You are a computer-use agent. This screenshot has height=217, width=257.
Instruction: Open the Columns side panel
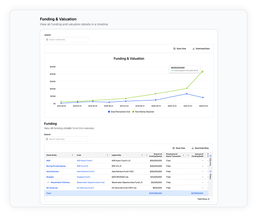(210, 160)
